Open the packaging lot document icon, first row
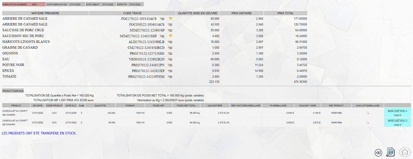413x159 pixels. [x=368, y=113]
